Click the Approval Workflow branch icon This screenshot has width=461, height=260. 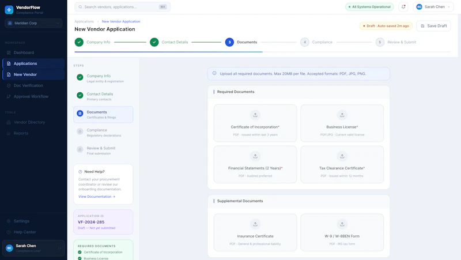pyautogui.click(x=9, y=96)
